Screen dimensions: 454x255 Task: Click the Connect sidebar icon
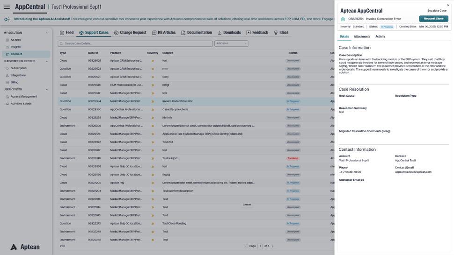pos(7,54)
